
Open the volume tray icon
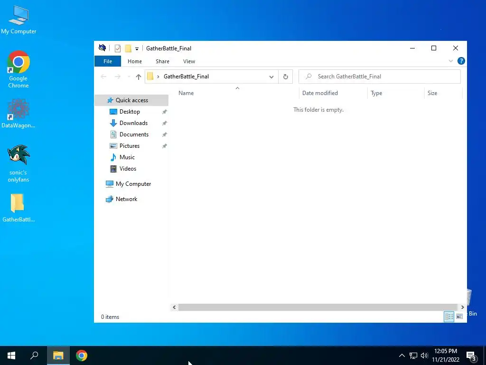tap(424, 355)
